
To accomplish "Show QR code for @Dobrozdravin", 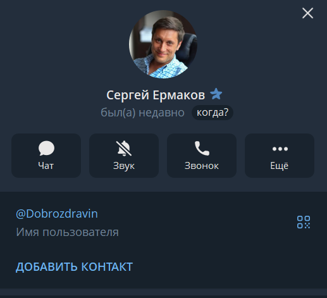I will [304, 222].
